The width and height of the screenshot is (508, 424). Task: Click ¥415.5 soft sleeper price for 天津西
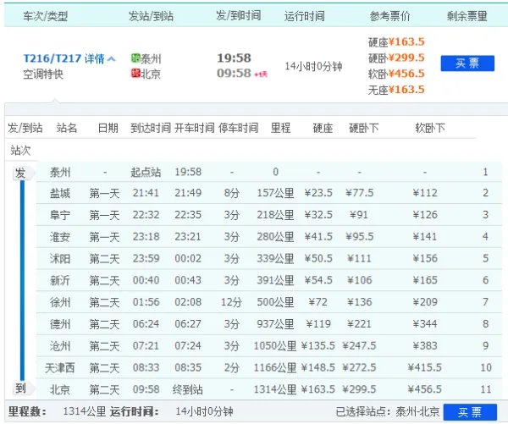[425, 367]
